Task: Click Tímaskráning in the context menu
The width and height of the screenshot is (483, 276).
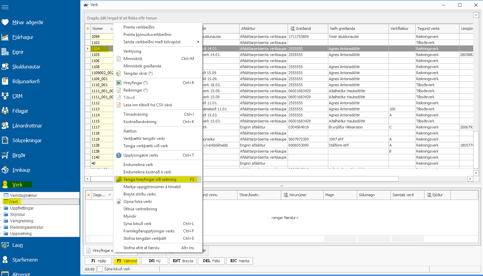Action: coord(136,114)
